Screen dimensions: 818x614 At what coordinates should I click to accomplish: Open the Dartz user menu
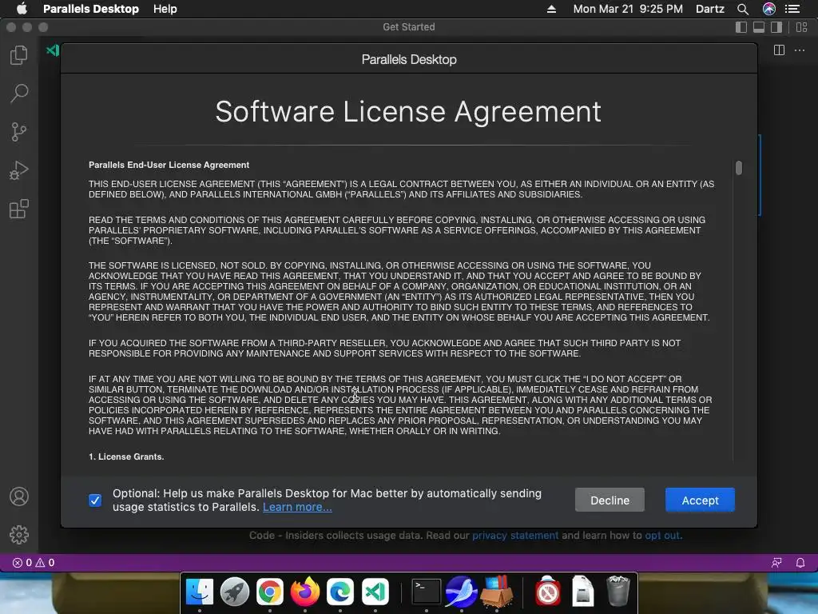tap(710, 9)
